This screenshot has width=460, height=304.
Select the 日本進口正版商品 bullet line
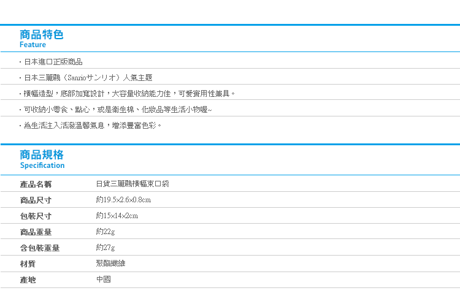(53, 62)
